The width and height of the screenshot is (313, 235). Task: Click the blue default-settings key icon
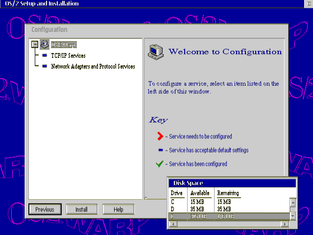coord(161,150)
